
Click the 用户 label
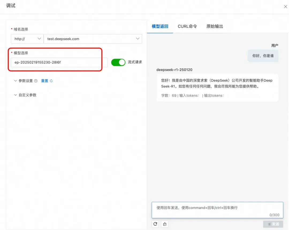coord(275,45)
